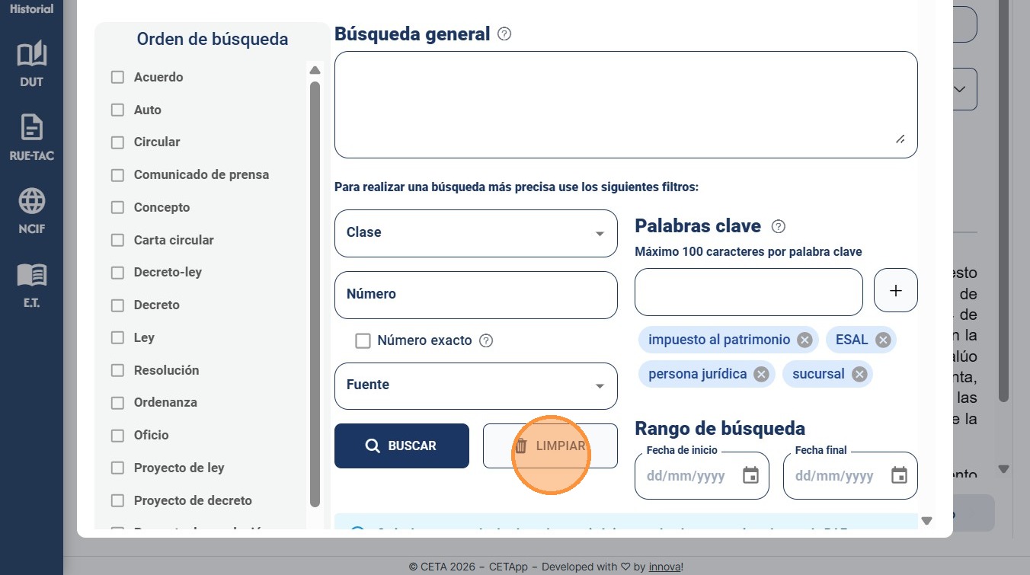Click the LIMPIAR button
Screen dimensions: 1030x575
550,446
